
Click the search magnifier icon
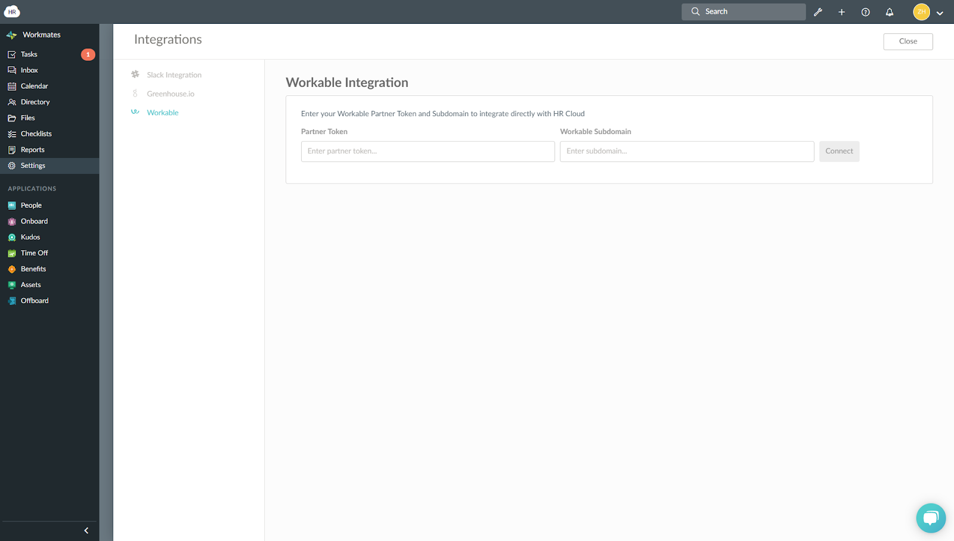[x=695, y=11]
